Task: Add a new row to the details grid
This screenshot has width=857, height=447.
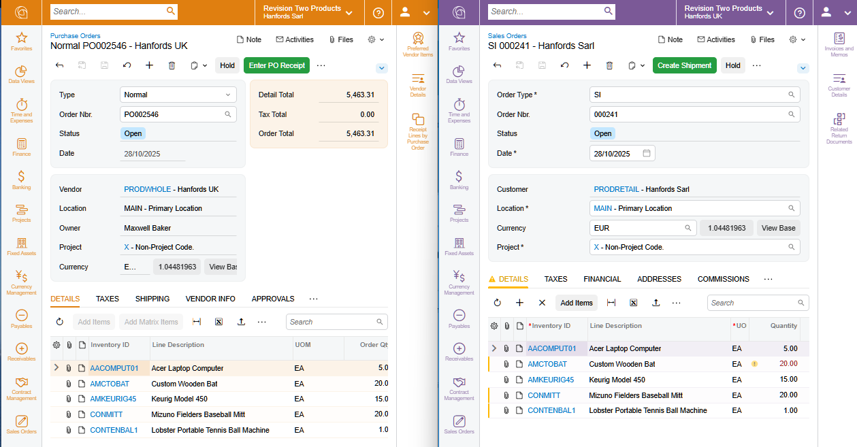Action: point(519,302)
